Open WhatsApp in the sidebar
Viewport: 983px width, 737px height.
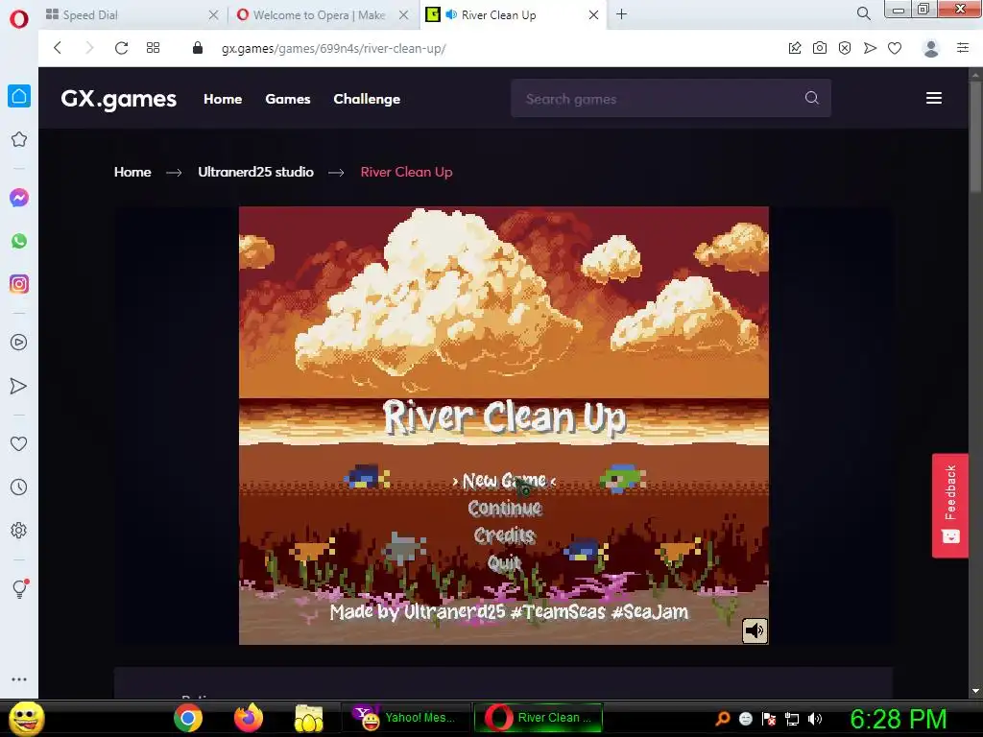click(x=19, y=241)
